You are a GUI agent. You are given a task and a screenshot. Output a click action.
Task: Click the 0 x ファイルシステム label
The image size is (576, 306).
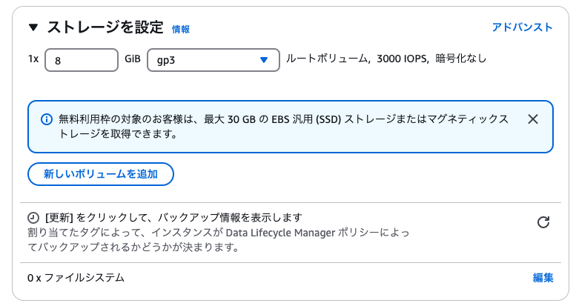coord(76,278)
